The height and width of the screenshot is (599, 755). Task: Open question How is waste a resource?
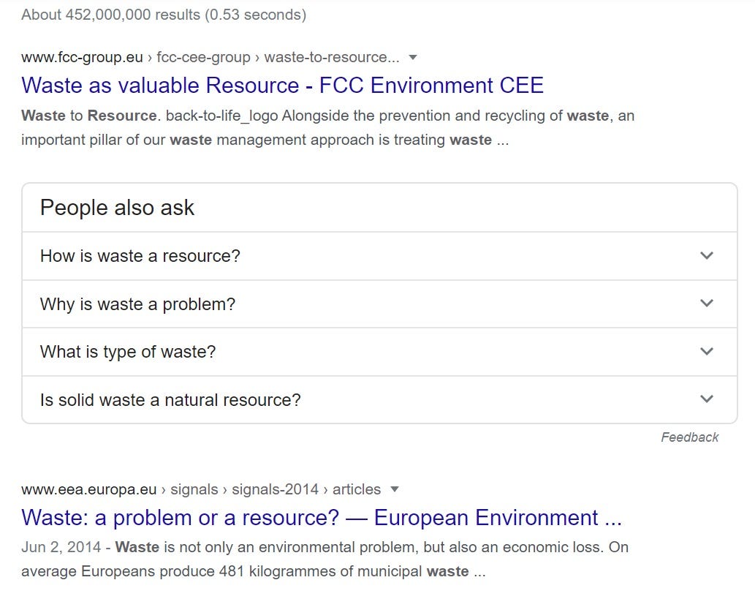click(379, 256)
